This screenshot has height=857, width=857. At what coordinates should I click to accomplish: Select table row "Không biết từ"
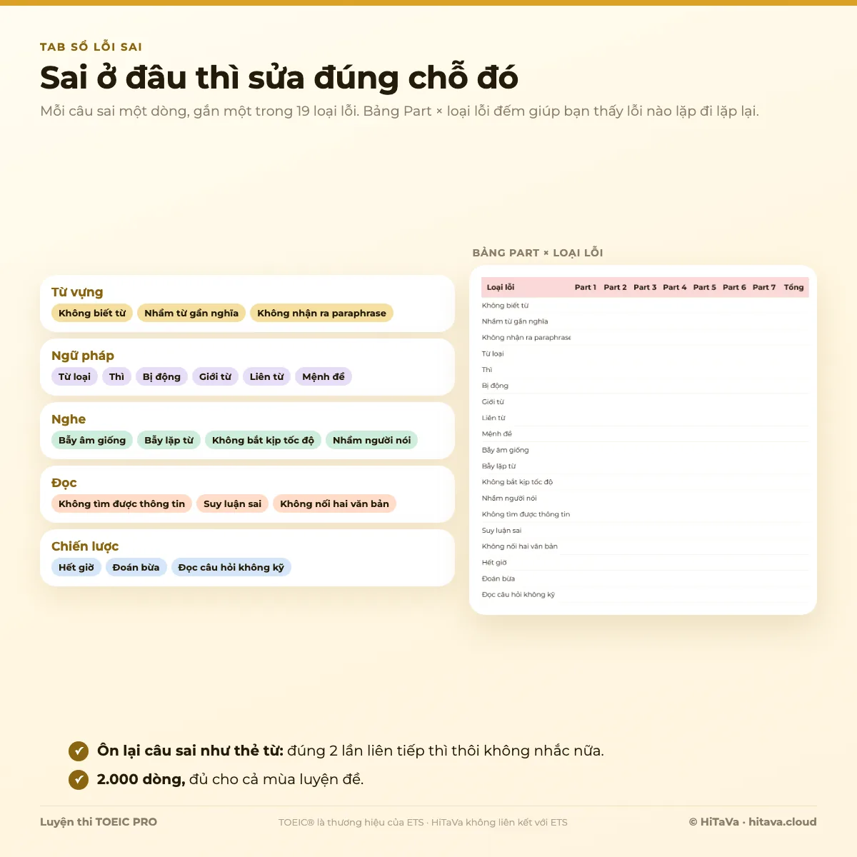(645, 306)
